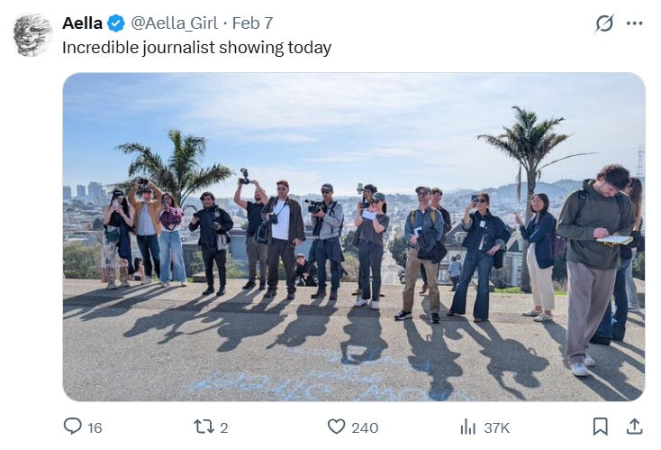This screenshot has height=450, width=661.
Task: Open the @Aella_Girl handle link
Action: 171,23
